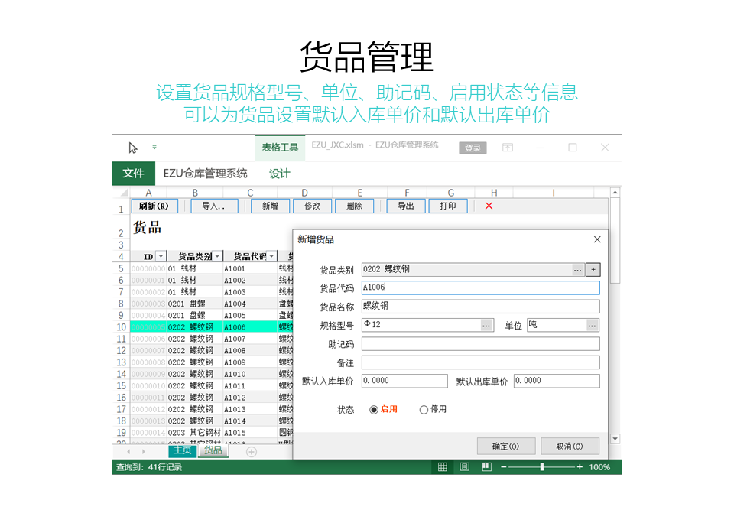Click the vertical scrollbar up arrow
This screenshot has width=734, height=510.
615,193
